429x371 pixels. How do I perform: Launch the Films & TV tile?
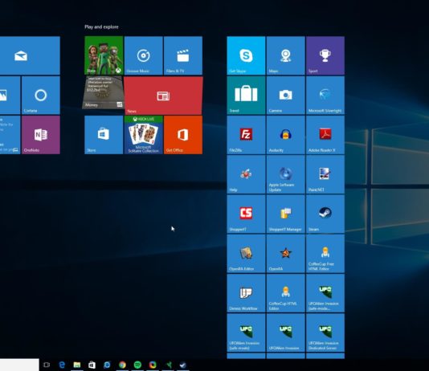tap(183, 55)
